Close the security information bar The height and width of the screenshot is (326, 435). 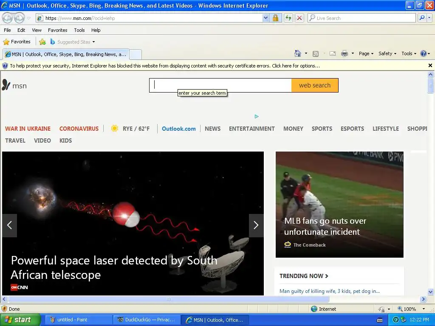pos(430,65)
